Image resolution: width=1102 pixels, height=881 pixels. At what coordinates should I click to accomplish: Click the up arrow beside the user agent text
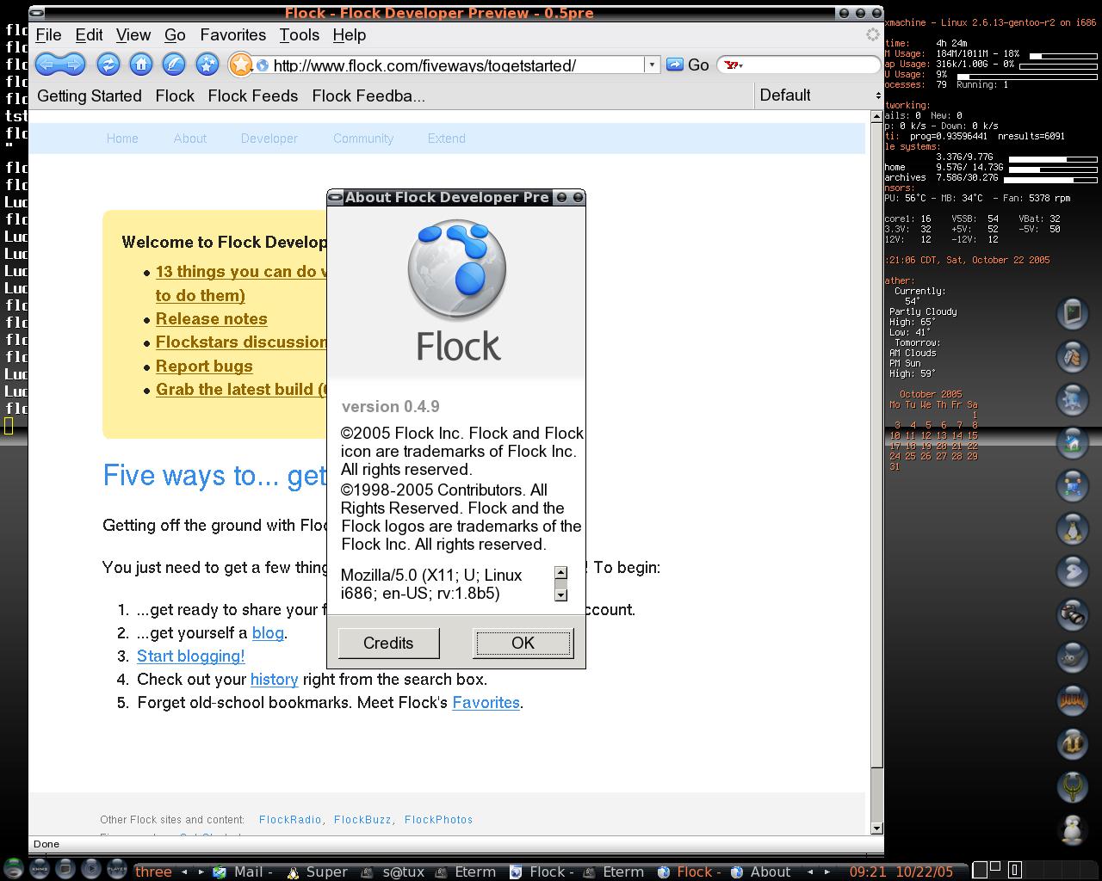pyautogui.click(x=560, y=572)
